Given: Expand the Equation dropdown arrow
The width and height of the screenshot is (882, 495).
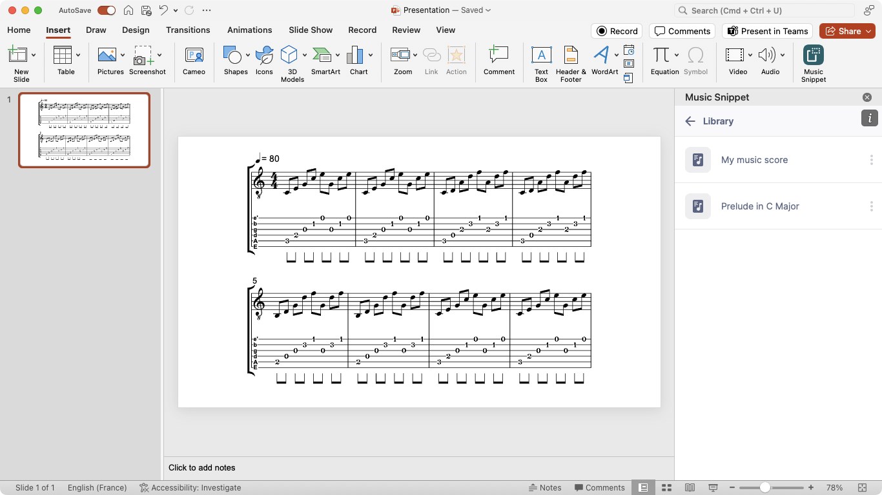Looking at the screenshot, I should [x=676, y=55].
